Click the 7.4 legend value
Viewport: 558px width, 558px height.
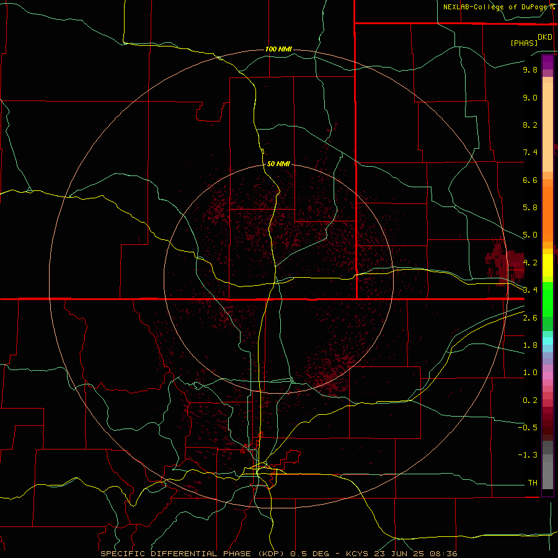[530, 153]
